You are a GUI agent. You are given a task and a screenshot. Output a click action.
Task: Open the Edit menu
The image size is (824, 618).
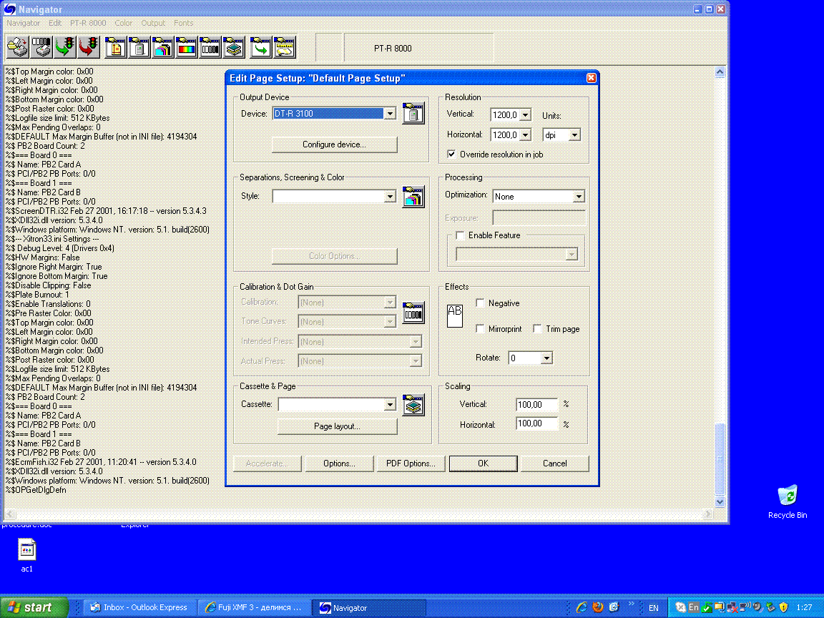pyautogui.click(x=54, y=23)
